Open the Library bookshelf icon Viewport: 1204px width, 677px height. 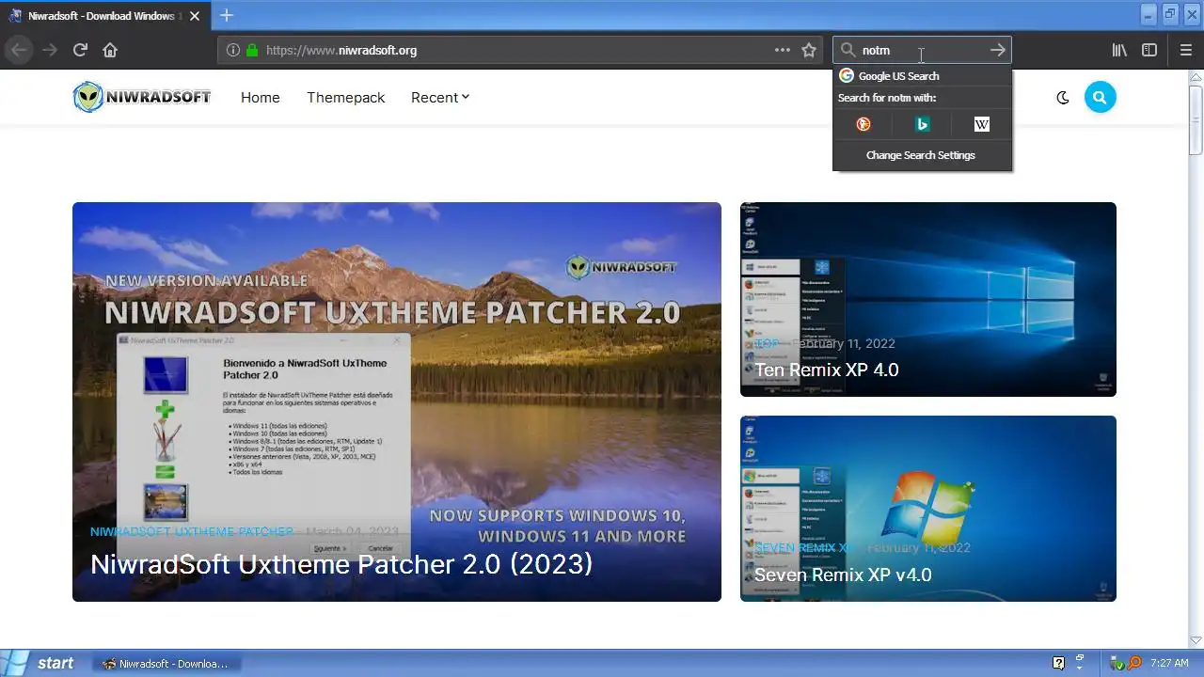(1119, 50)
